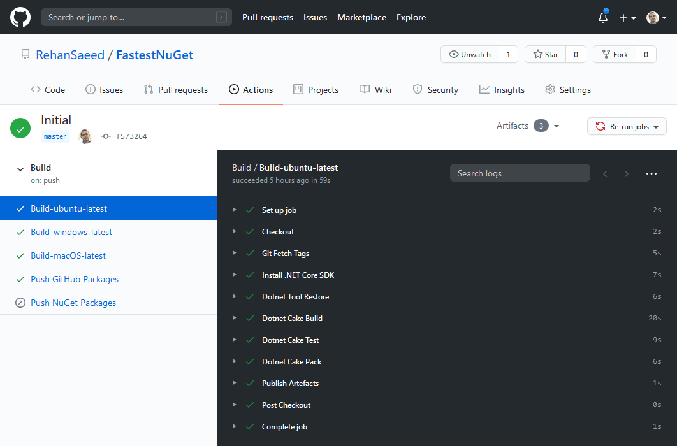Click skipped icon beside Push NuGet Packages
The image size is (677, 446).
coord(20,303)
